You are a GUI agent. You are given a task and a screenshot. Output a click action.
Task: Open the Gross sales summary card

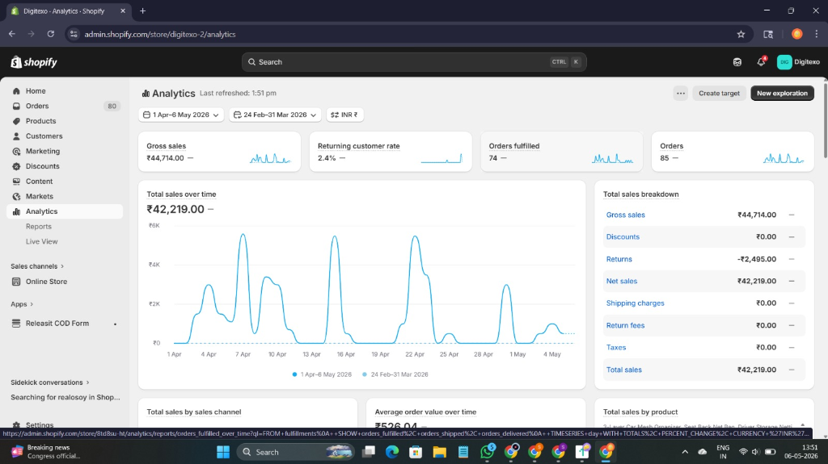pos(219,152)
